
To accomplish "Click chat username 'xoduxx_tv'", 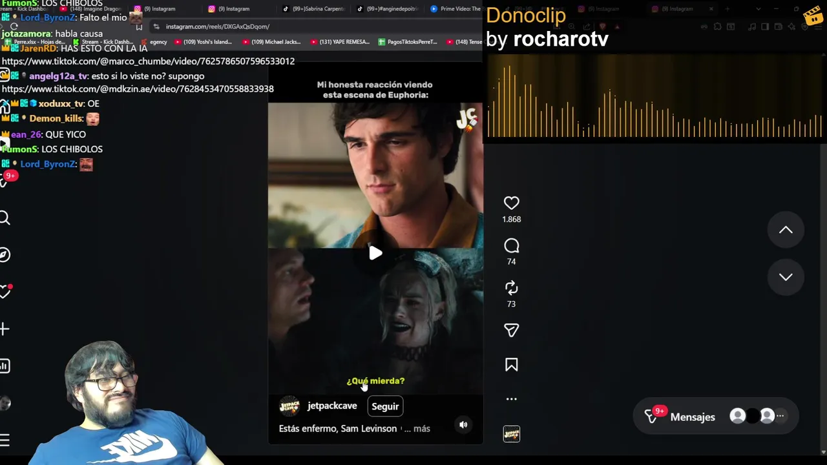I will (x=61, y=104).
